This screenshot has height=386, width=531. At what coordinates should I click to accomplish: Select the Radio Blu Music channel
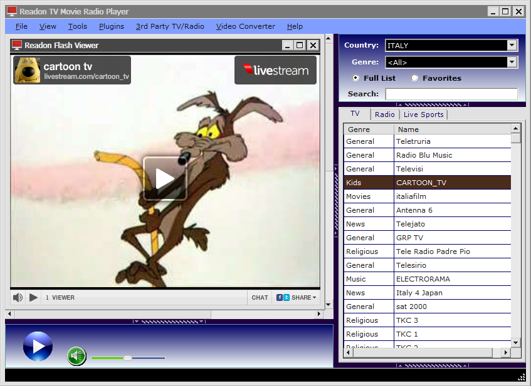click(428, 155)
